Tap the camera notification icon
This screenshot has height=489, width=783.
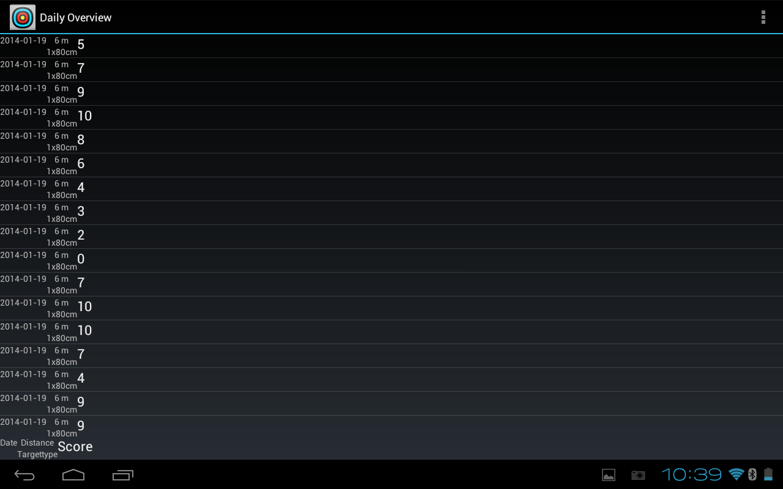(x=638, y=475)
